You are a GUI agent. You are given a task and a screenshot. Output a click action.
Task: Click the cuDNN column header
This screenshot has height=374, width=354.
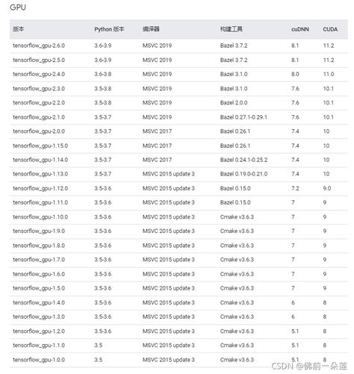point(300,29)
